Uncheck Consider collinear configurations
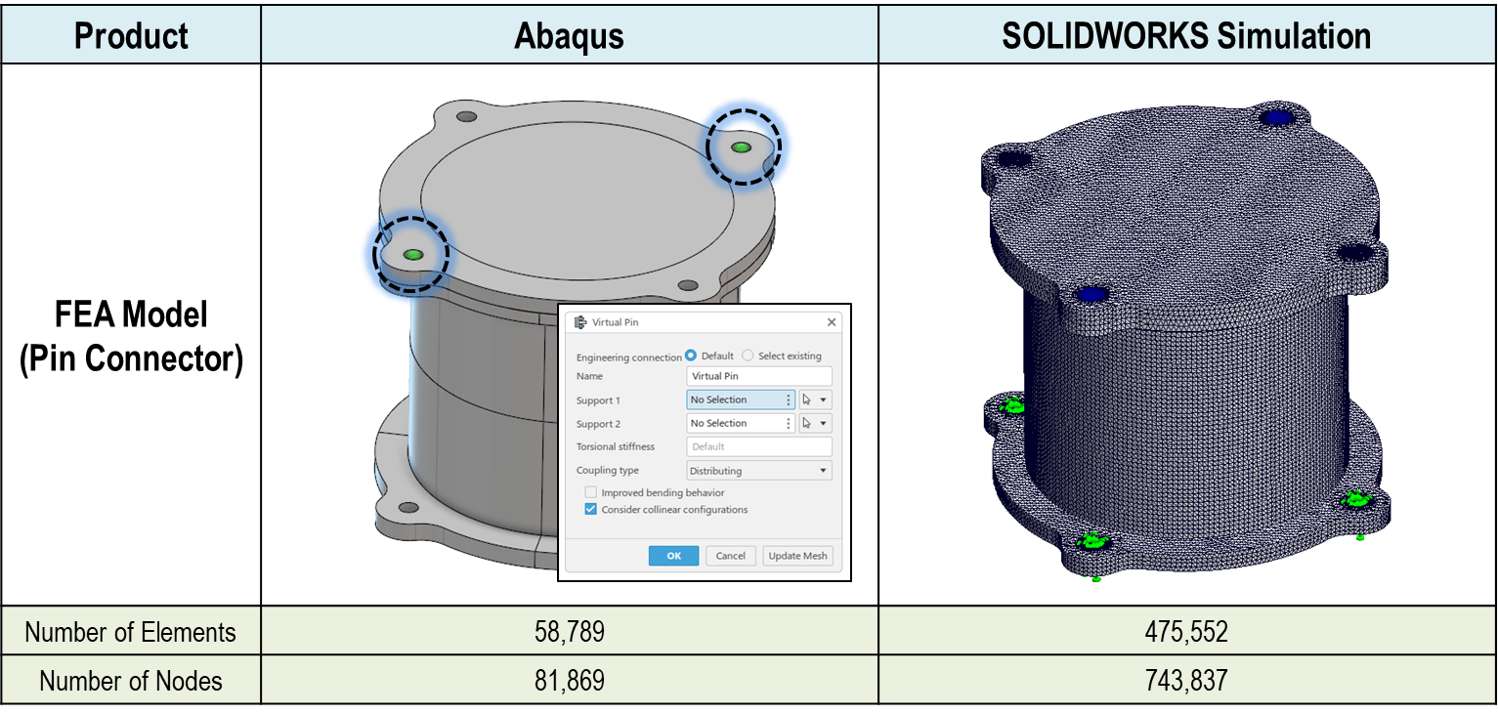Image resolution: width=1498 pixels, height=714 pixels. tap(590, 510)
